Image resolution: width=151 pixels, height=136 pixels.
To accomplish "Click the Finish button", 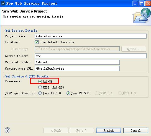I will pyautogui.click(x=109, y=130).
